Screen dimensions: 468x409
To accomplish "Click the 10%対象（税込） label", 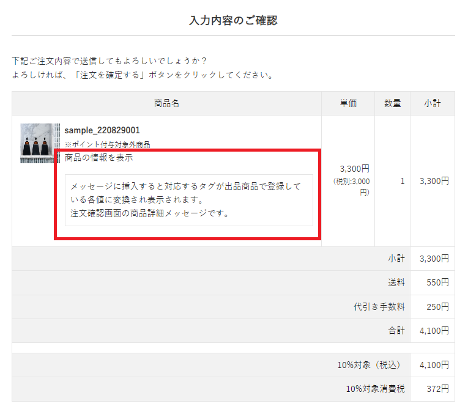I will click(369, 365).
